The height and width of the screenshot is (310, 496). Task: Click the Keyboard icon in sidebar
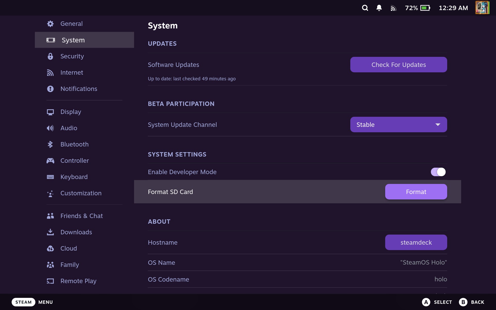pos(50,177)
